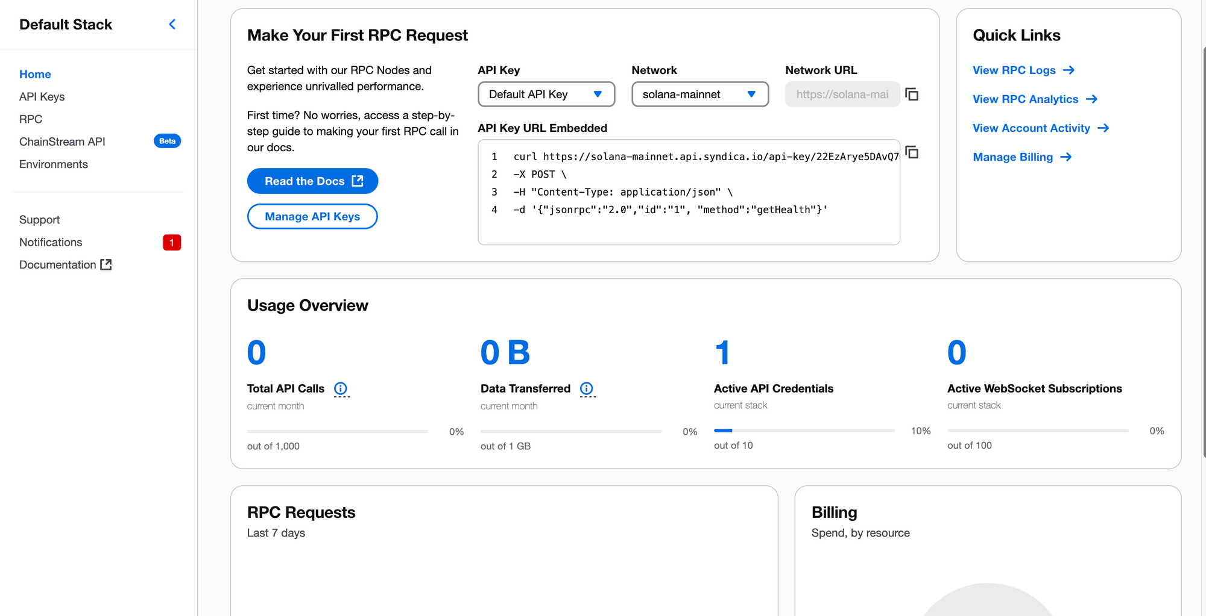This screenshot has height=616, width=1206.
Task: Click the page vertical scrollbar
Action: pyautogui.click(x=1204, y=253)
